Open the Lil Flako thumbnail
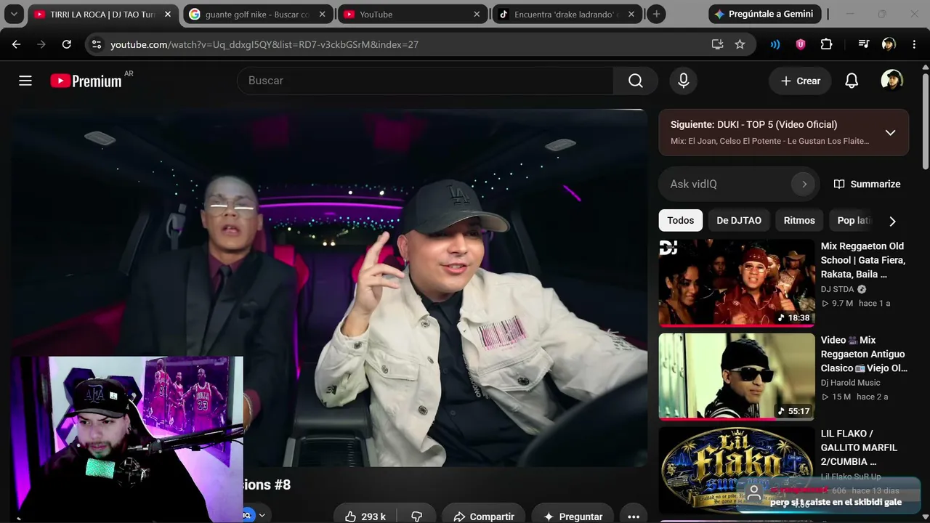 click(737, 470)
